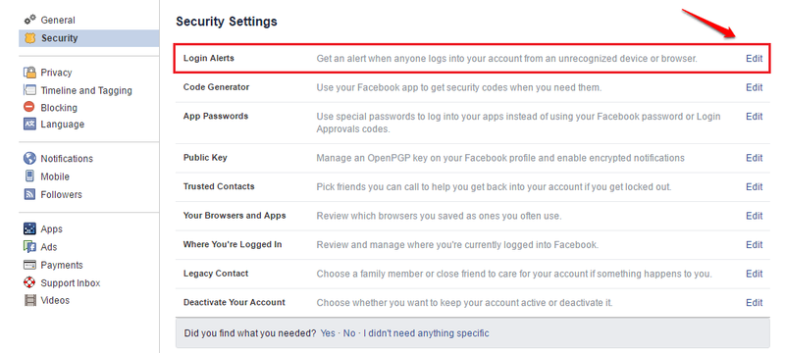Edit Your Browsers and Apps setting

pos(754,216)
